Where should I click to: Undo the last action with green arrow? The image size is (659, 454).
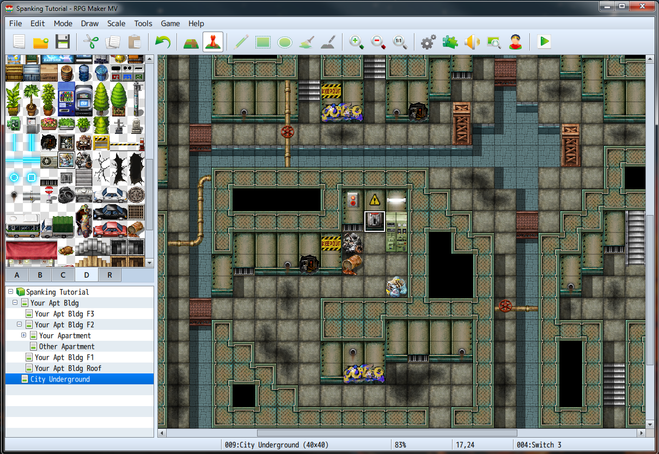coord(162,42)
